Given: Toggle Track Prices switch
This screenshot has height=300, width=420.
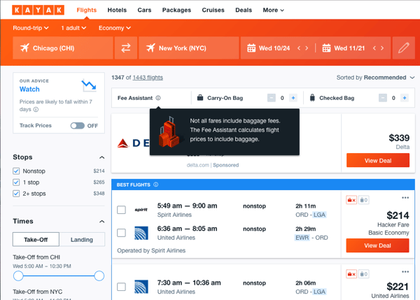Looking at the screenshot, I should click(x=78, y=125).
